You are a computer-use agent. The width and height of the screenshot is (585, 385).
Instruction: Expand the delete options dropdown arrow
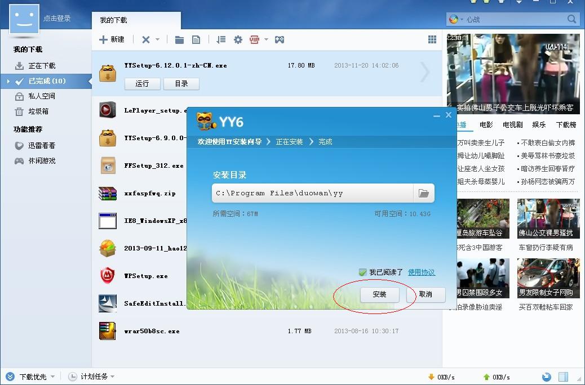pyautogui.click(x=157, y=39)
